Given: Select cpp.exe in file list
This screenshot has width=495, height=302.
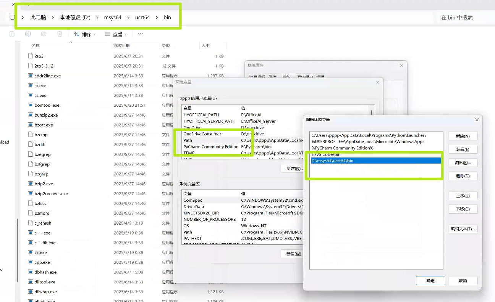Looking at the screenshot, I should 42,262.
